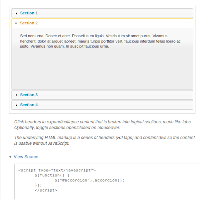Click the $("#accordion").accordion(); code line
Image resolution: width=200 pixels, height=200 pixels.
[89, 180]
